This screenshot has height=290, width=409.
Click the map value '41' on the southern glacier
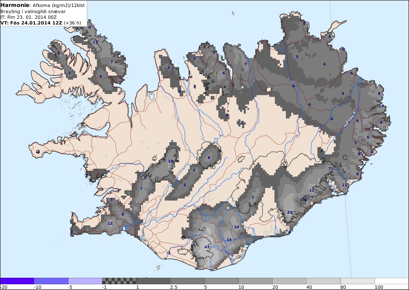tap(207, 247)
